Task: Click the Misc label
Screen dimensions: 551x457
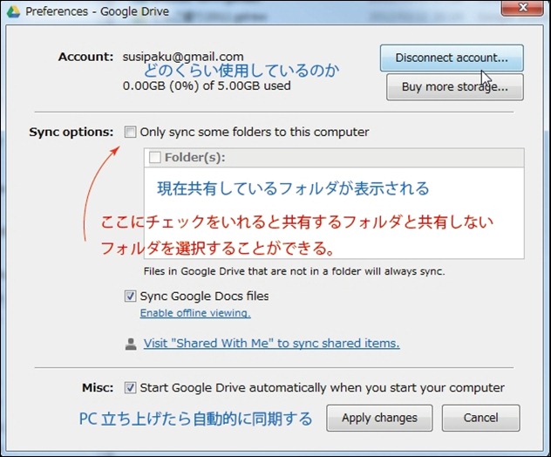Action: [98, 388]
